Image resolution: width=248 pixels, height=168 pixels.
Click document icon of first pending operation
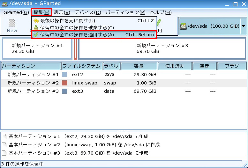(x=4, y=136)
